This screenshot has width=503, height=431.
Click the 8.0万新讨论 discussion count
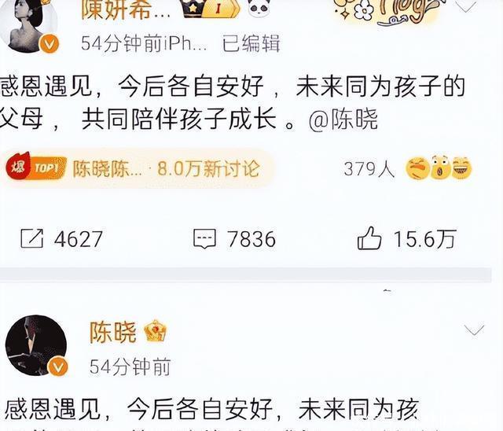click(208, 168)
